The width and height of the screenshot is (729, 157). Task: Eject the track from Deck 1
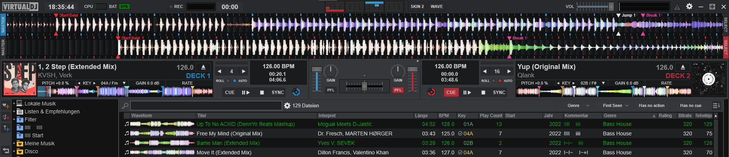click(203, 67)
